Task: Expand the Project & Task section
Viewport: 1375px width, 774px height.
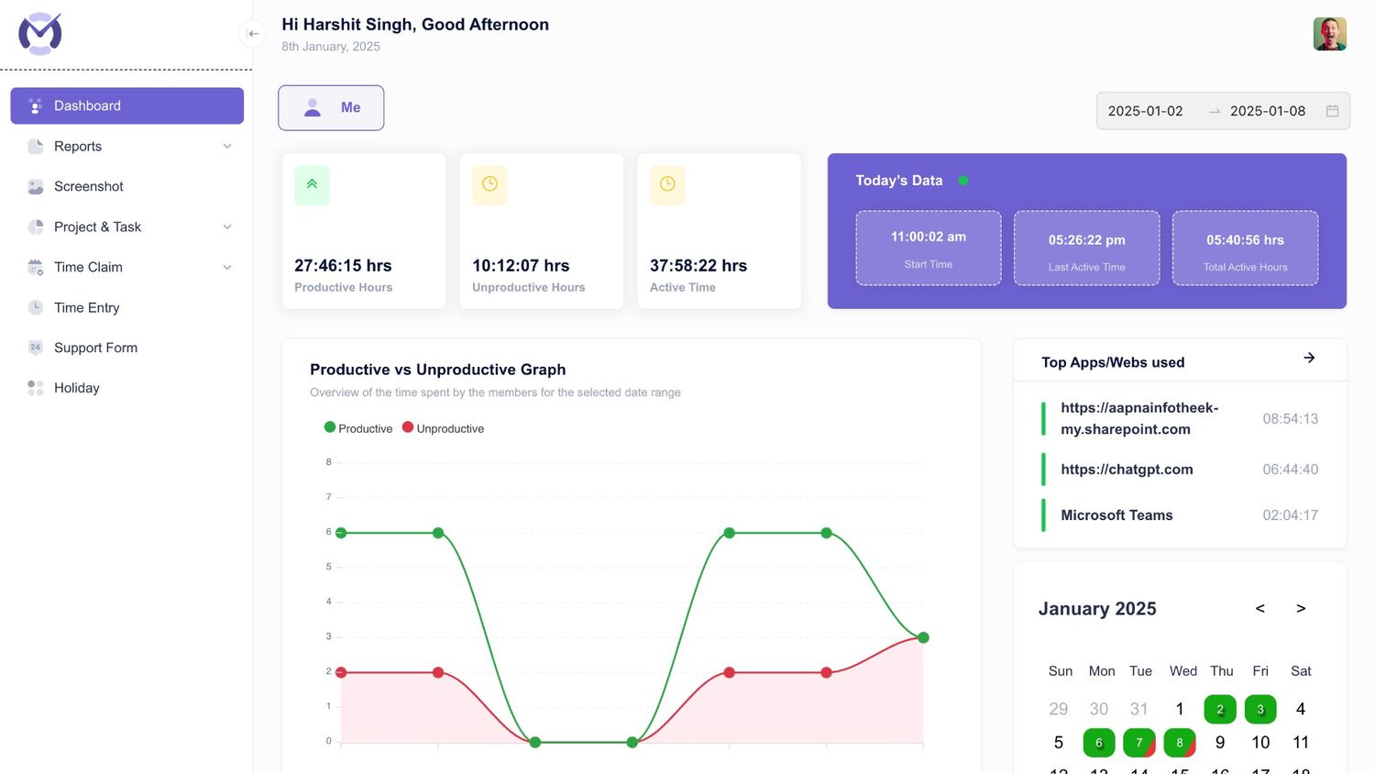Action: pyautogui.click(x=226, y=227)
